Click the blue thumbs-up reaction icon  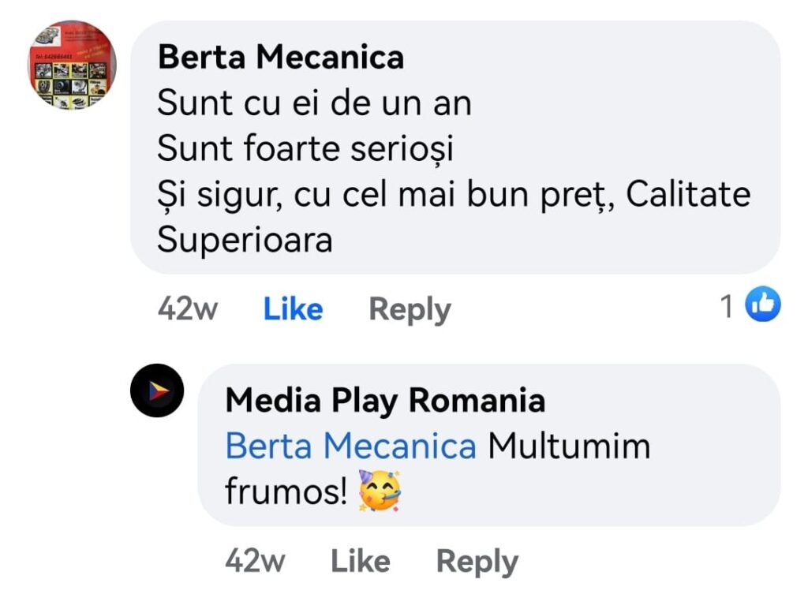coord(762,305)
